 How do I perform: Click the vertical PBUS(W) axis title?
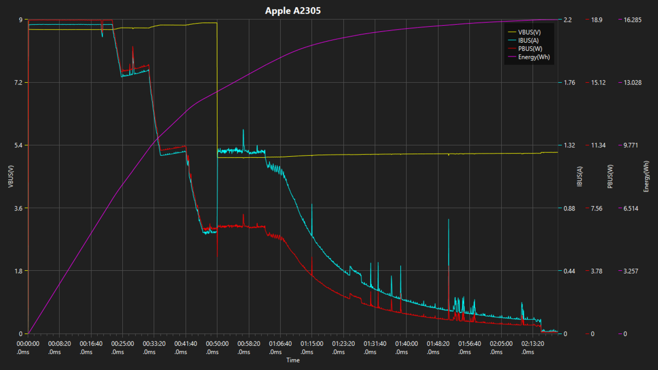pyautogui.click(x=610, y=177)
